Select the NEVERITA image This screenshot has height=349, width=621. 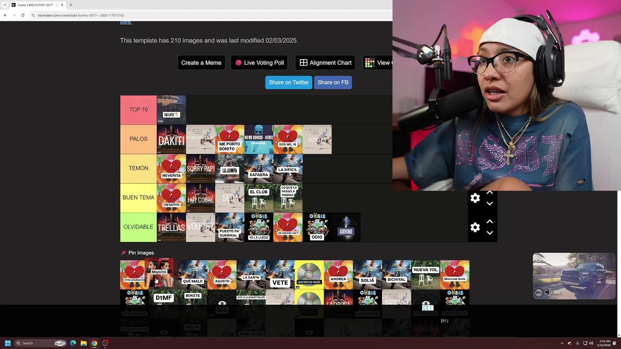[171, 169]
